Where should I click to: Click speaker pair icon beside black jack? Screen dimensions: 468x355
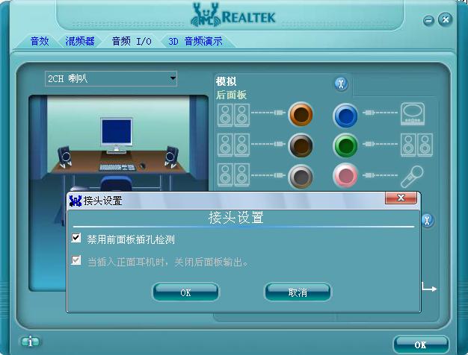(233, 145)
